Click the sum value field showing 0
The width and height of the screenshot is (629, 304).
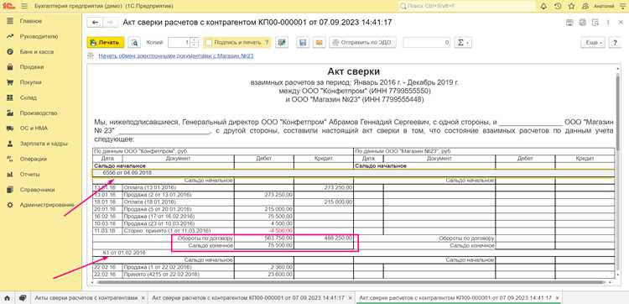(x=427, y=43)
